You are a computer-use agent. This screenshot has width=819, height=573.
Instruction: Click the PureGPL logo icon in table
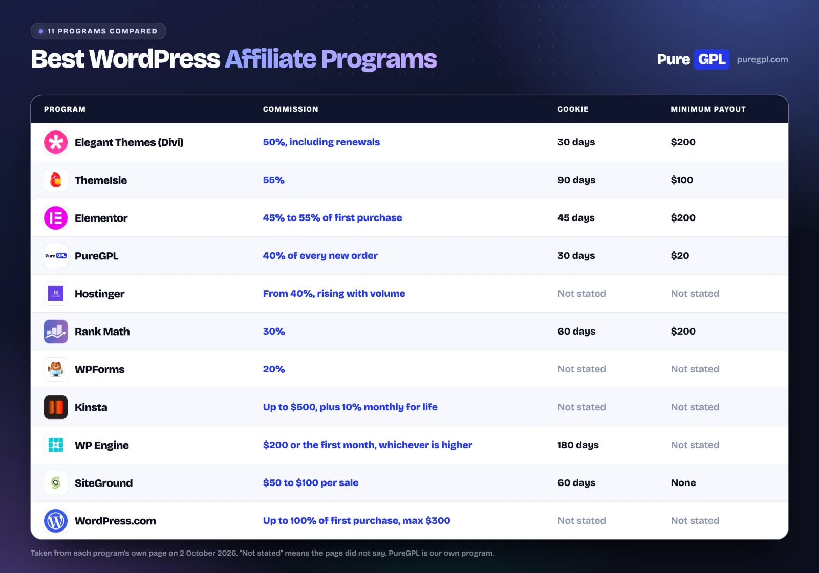[56, 256]
